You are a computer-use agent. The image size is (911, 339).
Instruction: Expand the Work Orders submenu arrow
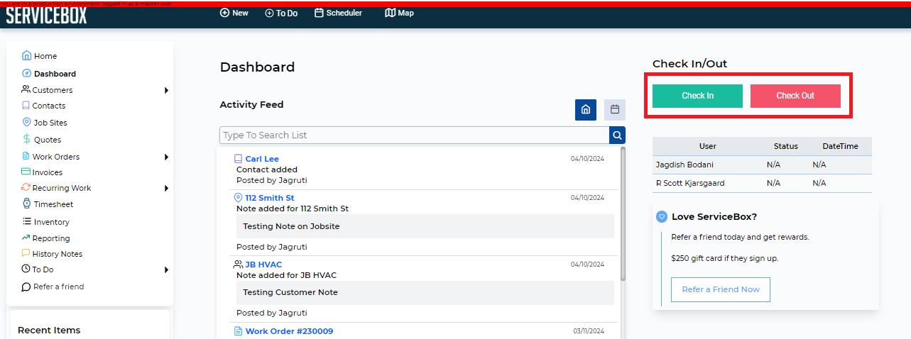coord(166,157)
